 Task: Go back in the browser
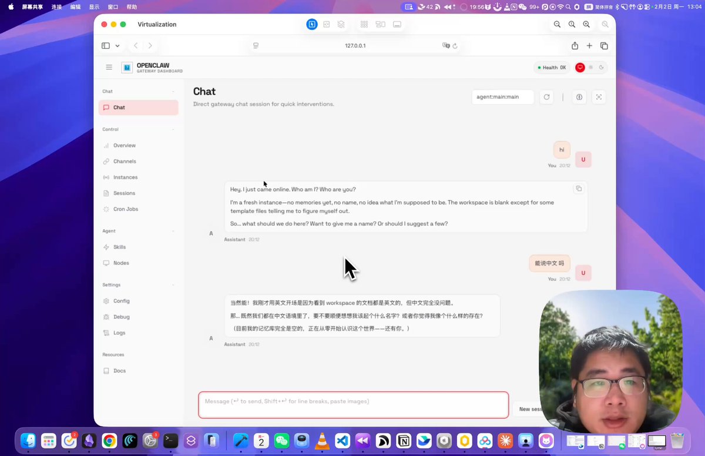coord(136,46)
